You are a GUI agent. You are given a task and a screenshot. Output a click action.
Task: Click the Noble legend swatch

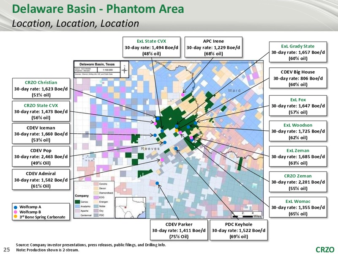coord(96,207)
